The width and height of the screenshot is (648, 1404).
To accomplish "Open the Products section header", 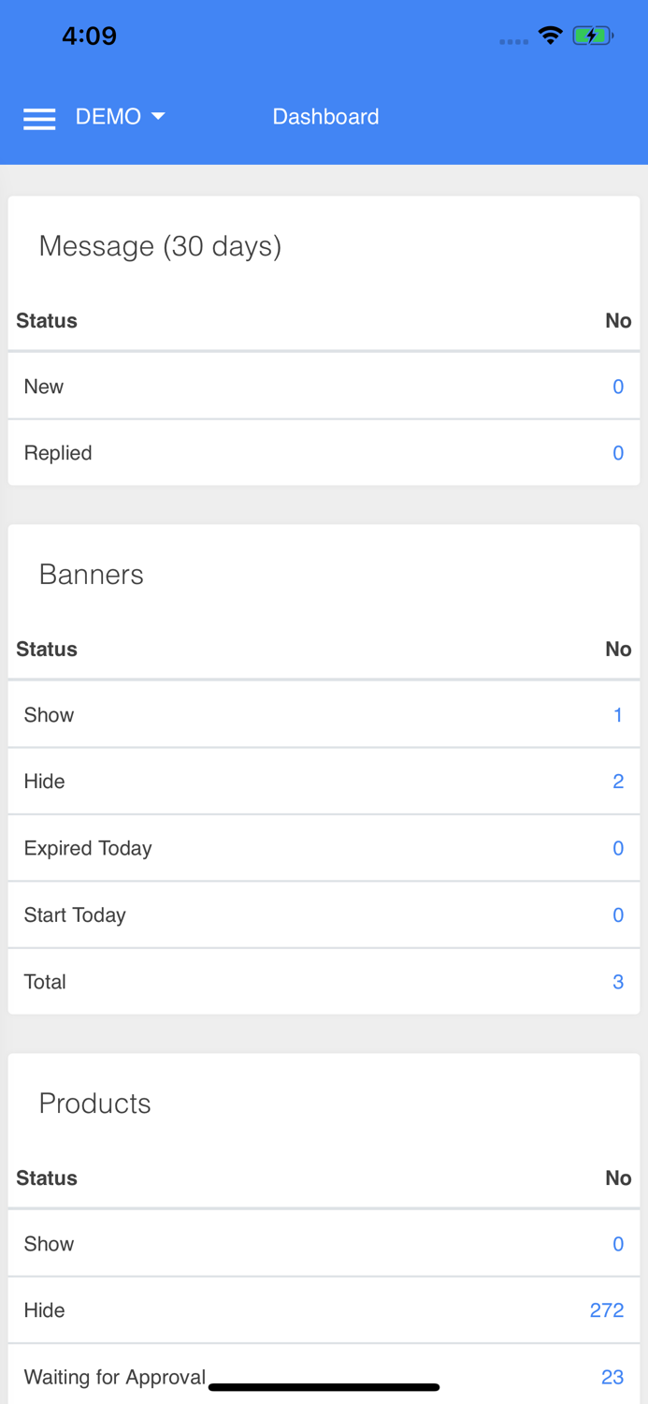I will coord(94,1103).
